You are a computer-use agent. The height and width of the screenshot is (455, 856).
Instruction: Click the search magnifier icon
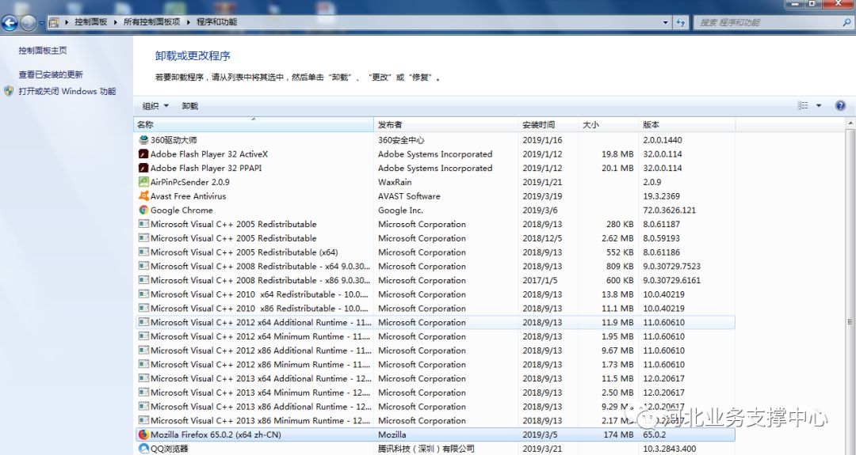pyautogui.click(x=846, y=22)
